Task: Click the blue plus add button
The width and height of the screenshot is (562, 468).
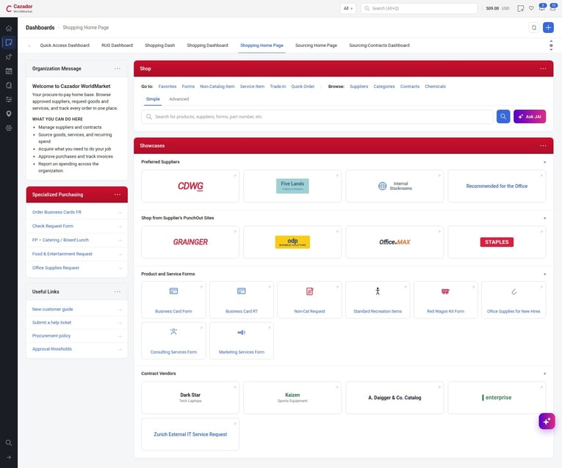Action: [x=548, y=28]
